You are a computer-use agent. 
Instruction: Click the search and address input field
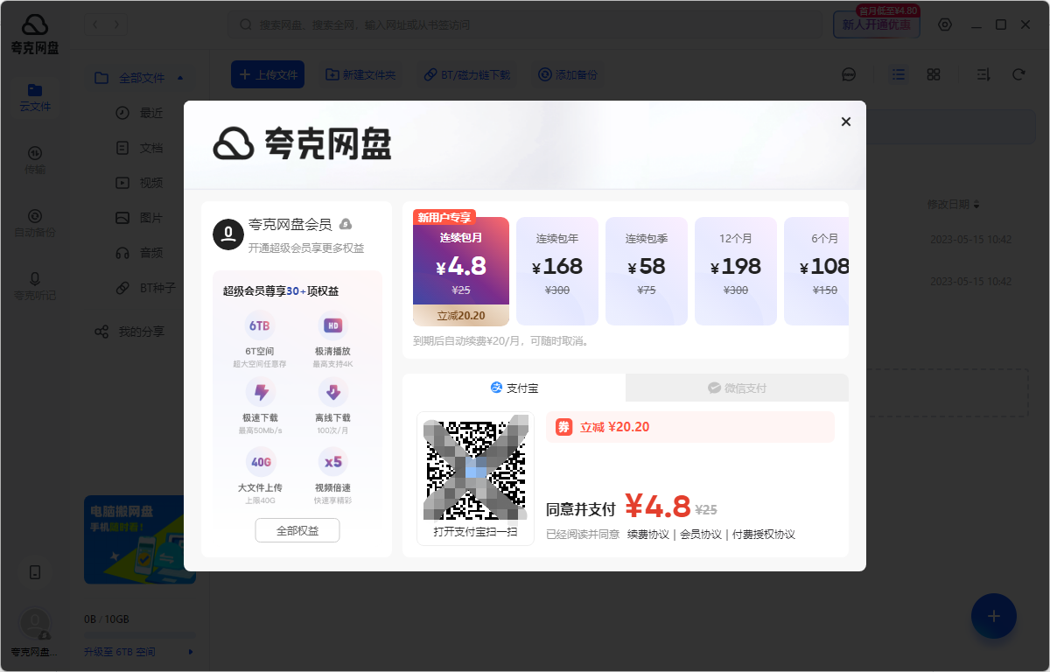[x=525, y=24]
